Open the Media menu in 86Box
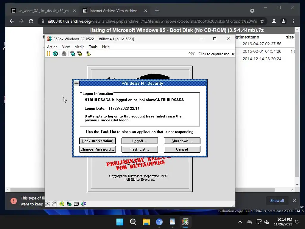Screen dimensions: 305x229 79,47
